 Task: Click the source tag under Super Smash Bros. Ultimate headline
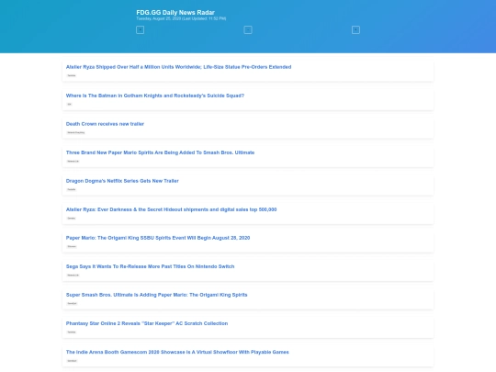click(72, 303)
